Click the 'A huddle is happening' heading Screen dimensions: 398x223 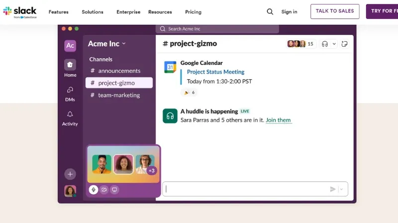[209, 111]
